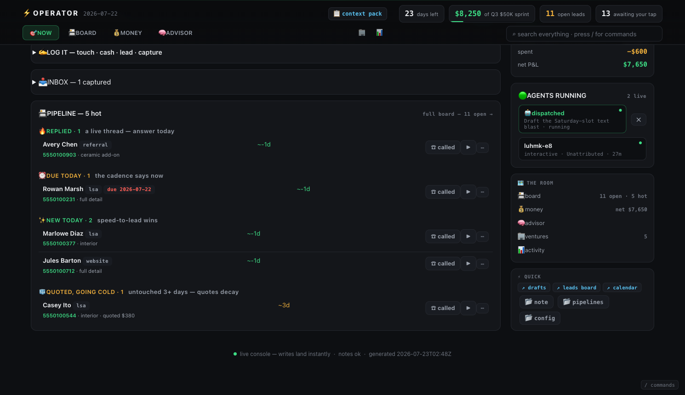Click the / commands hint button
The height and width of the screenshot is (395, 685).
(x=660, y=385)
